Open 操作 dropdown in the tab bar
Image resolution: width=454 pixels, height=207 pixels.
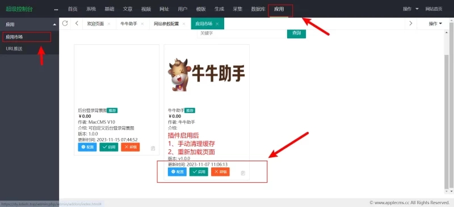435,24
